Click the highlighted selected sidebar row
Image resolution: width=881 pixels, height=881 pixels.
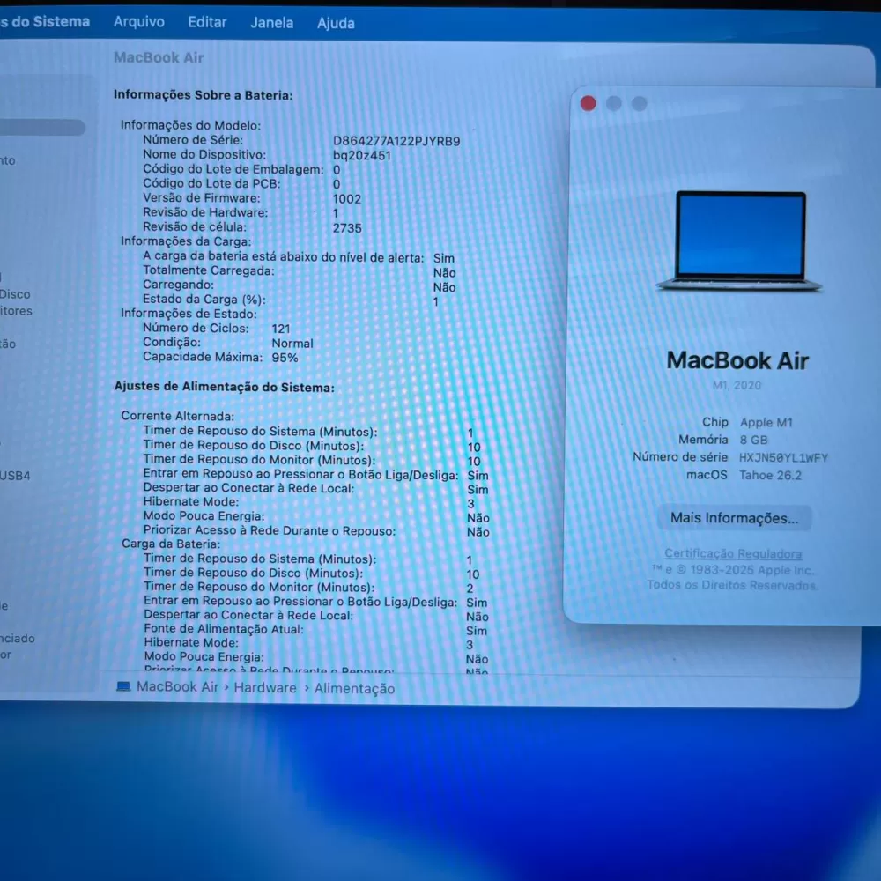42,128
